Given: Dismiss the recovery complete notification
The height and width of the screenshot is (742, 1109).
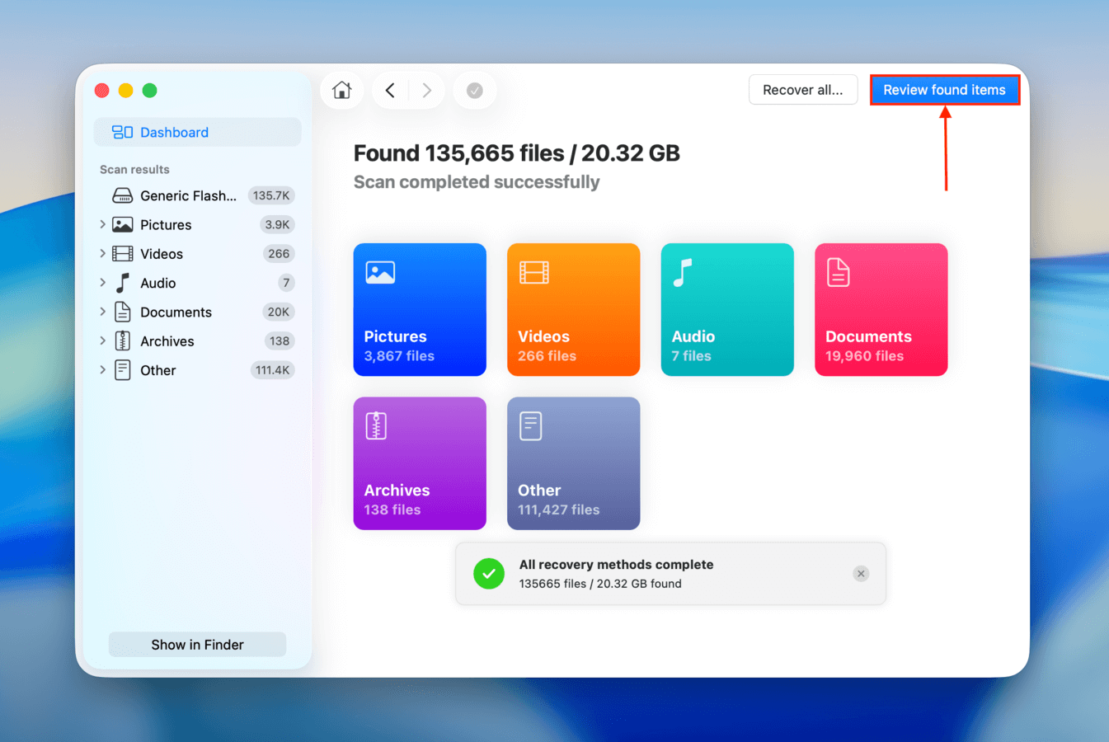Looking at the screenshot, I should click(x=861, y=573).
